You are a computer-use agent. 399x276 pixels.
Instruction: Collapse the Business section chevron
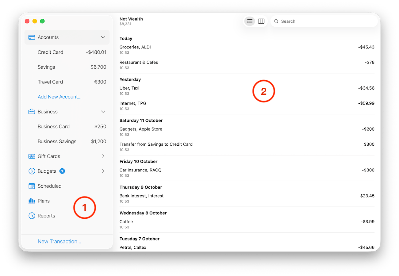pyautogui.click(x=103, y=112)
